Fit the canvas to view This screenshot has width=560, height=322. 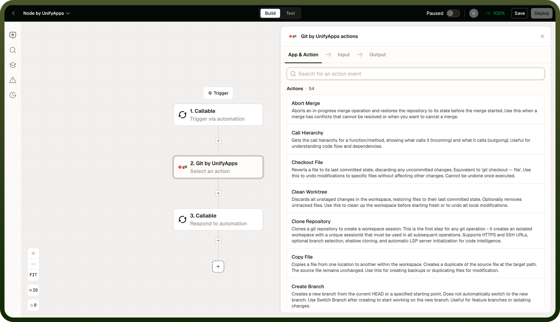click(33, 275)
